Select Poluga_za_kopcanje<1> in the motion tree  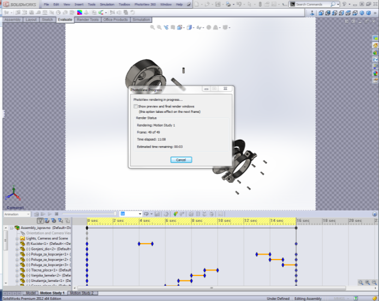point(47,254)
